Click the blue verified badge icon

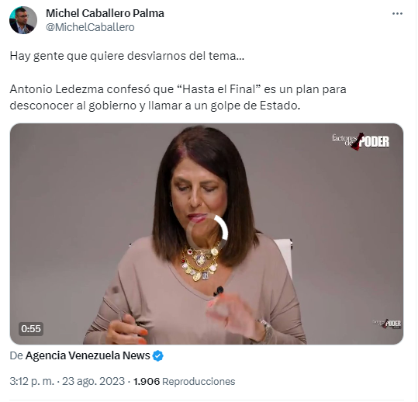(158, 356)
